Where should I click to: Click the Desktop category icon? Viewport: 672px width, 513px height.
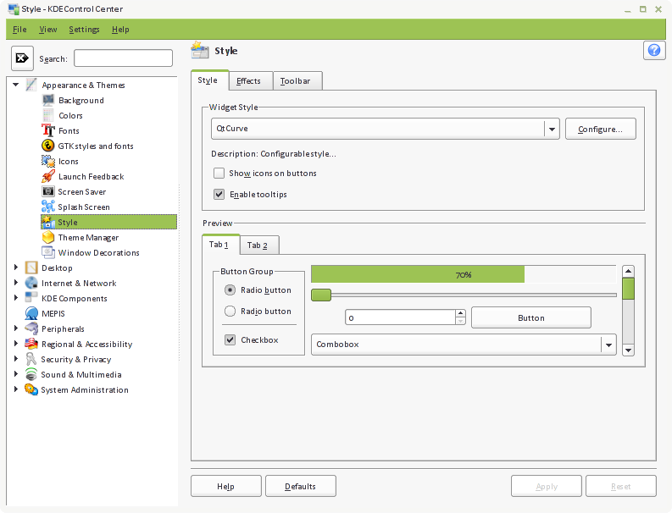31,268
